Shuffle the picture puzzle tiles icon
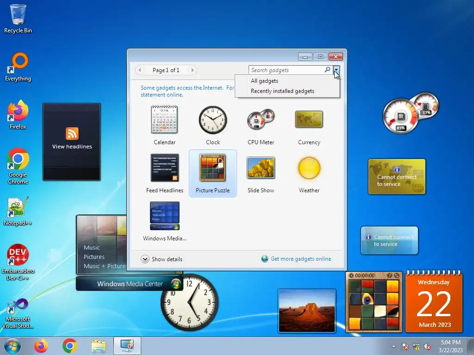Image resolution: width=474 pixels, height=355 pixels. (x=396, y=275)
